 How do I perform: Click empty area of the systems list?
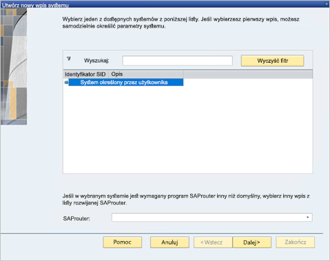point(188,129)
